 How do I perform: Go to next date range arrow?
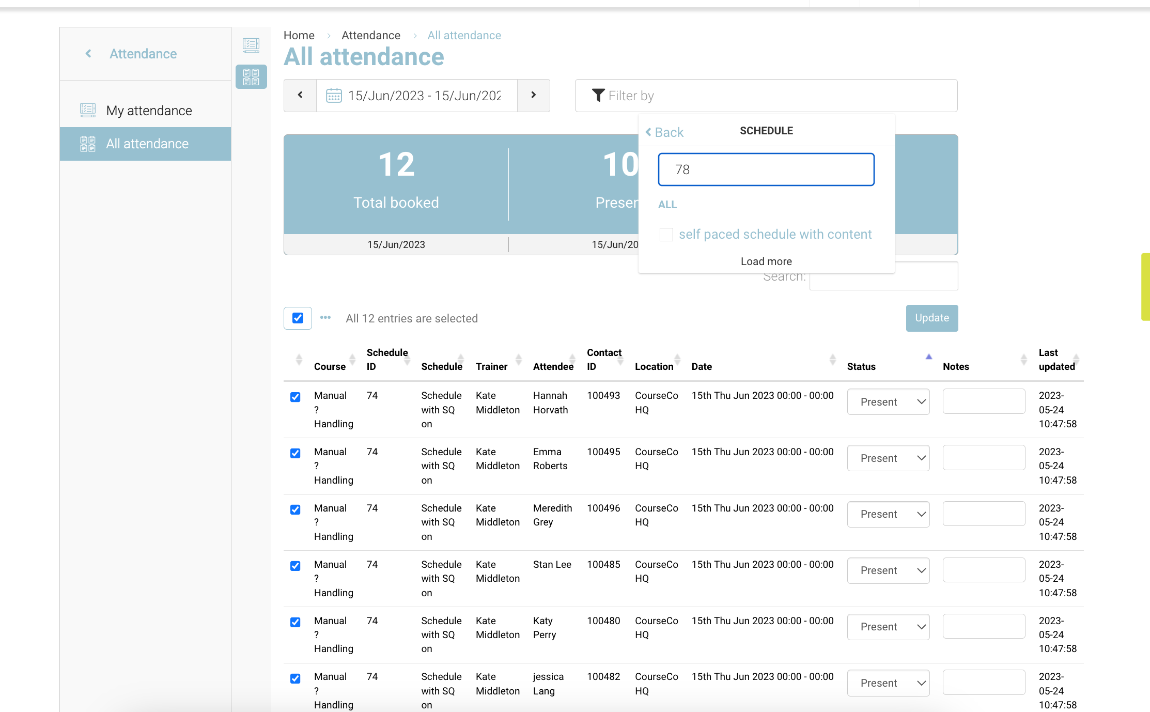pyautogui.click(x=534, y=95)
